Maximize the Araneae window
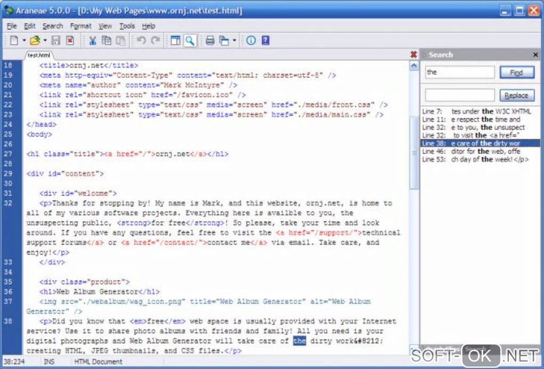 point(519,11)
